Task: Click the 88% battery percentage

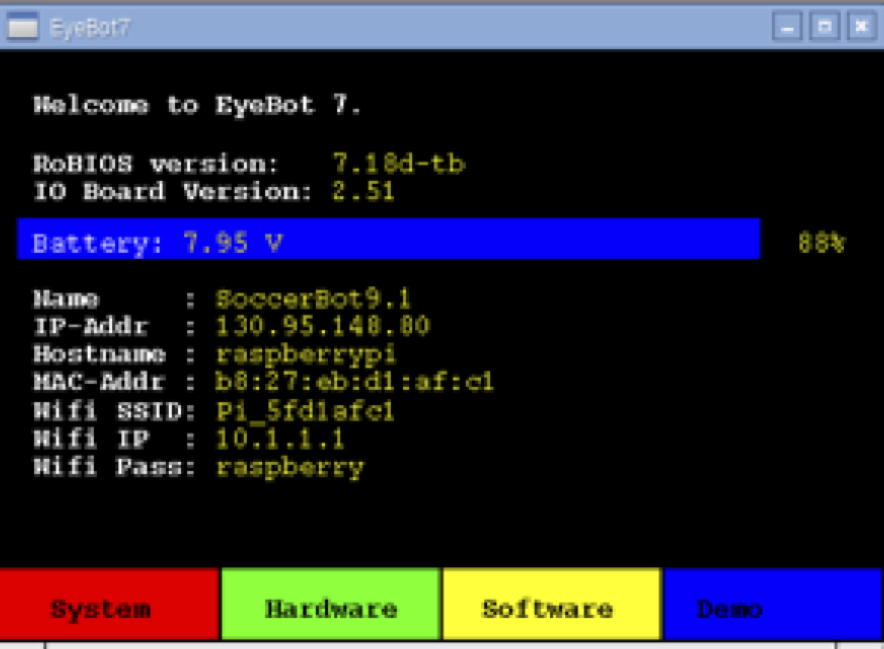Action: pos(821,244)
